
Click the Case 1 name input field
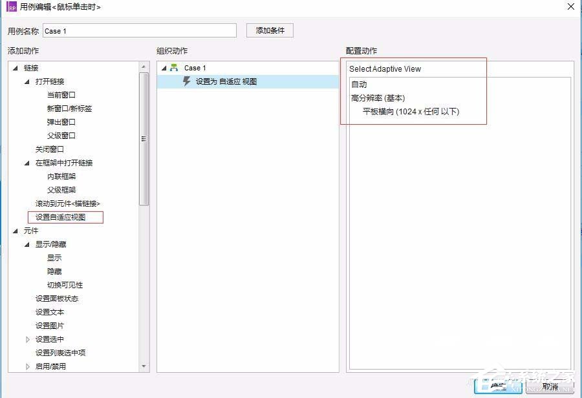[x=139, y=30]
